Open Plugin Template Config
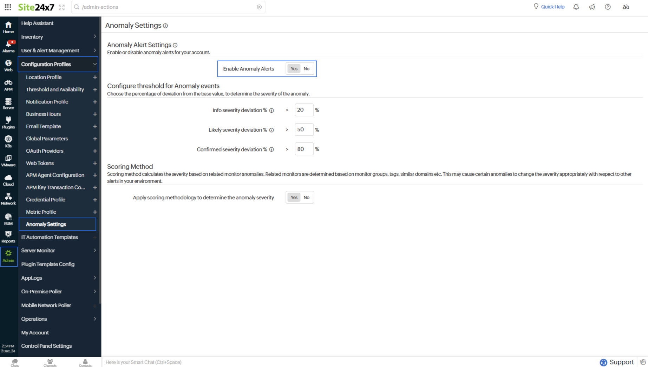The height and width of the screenshot is (367, 648). [x=48, y=264]
